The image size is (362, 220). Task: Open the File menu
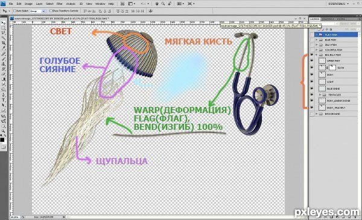coord(11,4)
